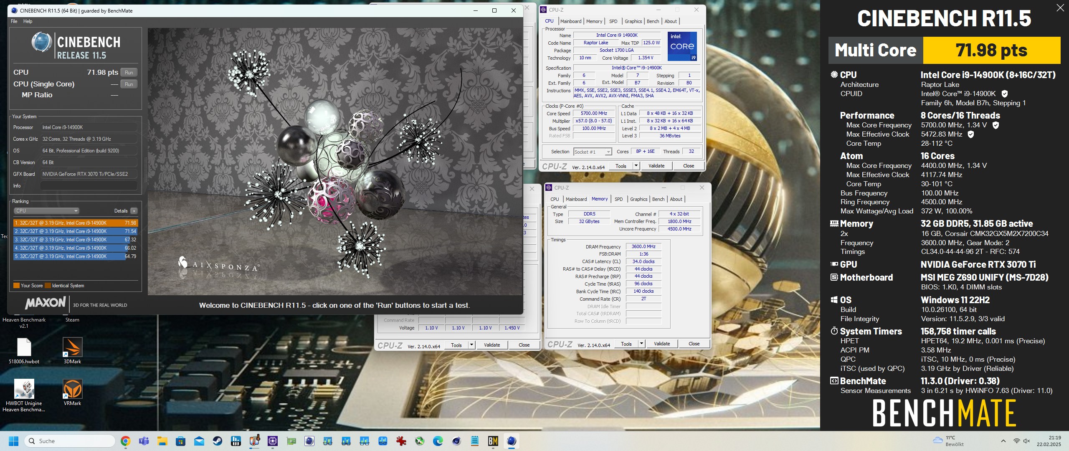Open the notepad taskbar icon
This screenshot has height=451, width=1069.
tap(474, 441)
